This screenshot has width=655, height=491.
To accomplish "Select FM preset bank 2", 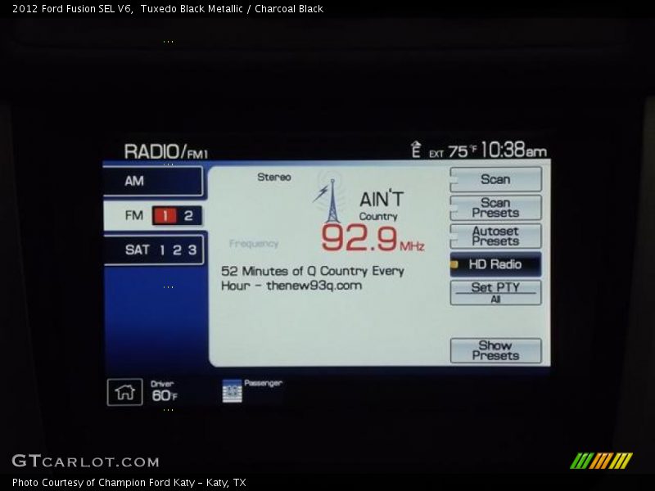I will point(189,216).
